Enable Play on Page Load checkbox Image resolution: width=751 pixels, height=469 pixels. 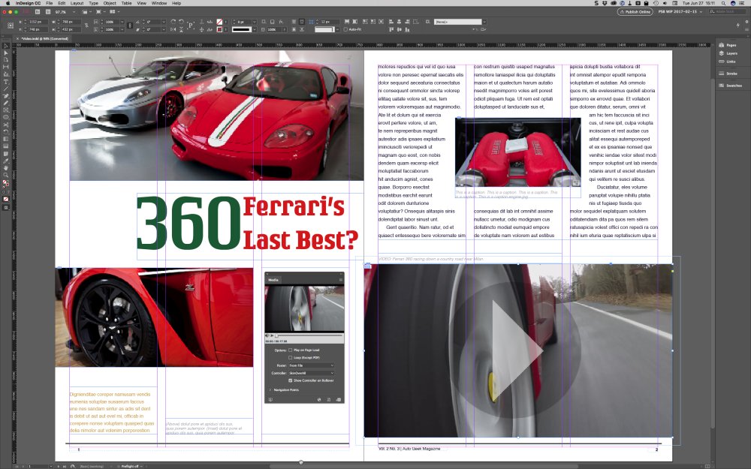click(290, 350)
